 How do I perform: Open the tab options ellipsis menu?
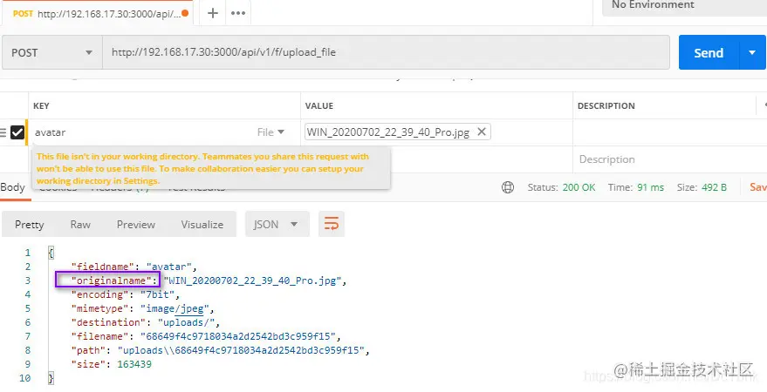tap(238, 13)
